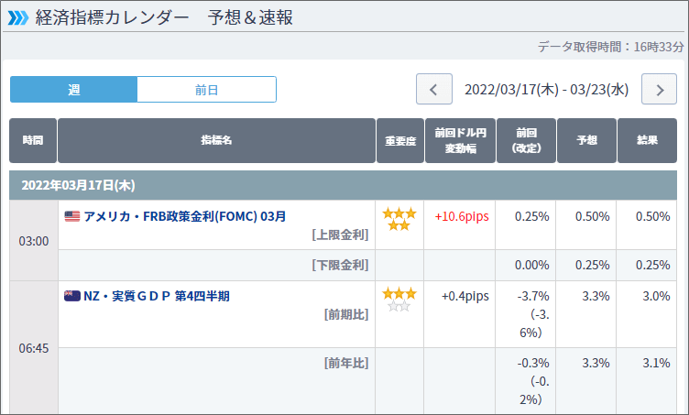Click the five-star importance rating for FOMC
This screenshot has width=689, height=415.
pyautogui.click(x=399, y=219)
